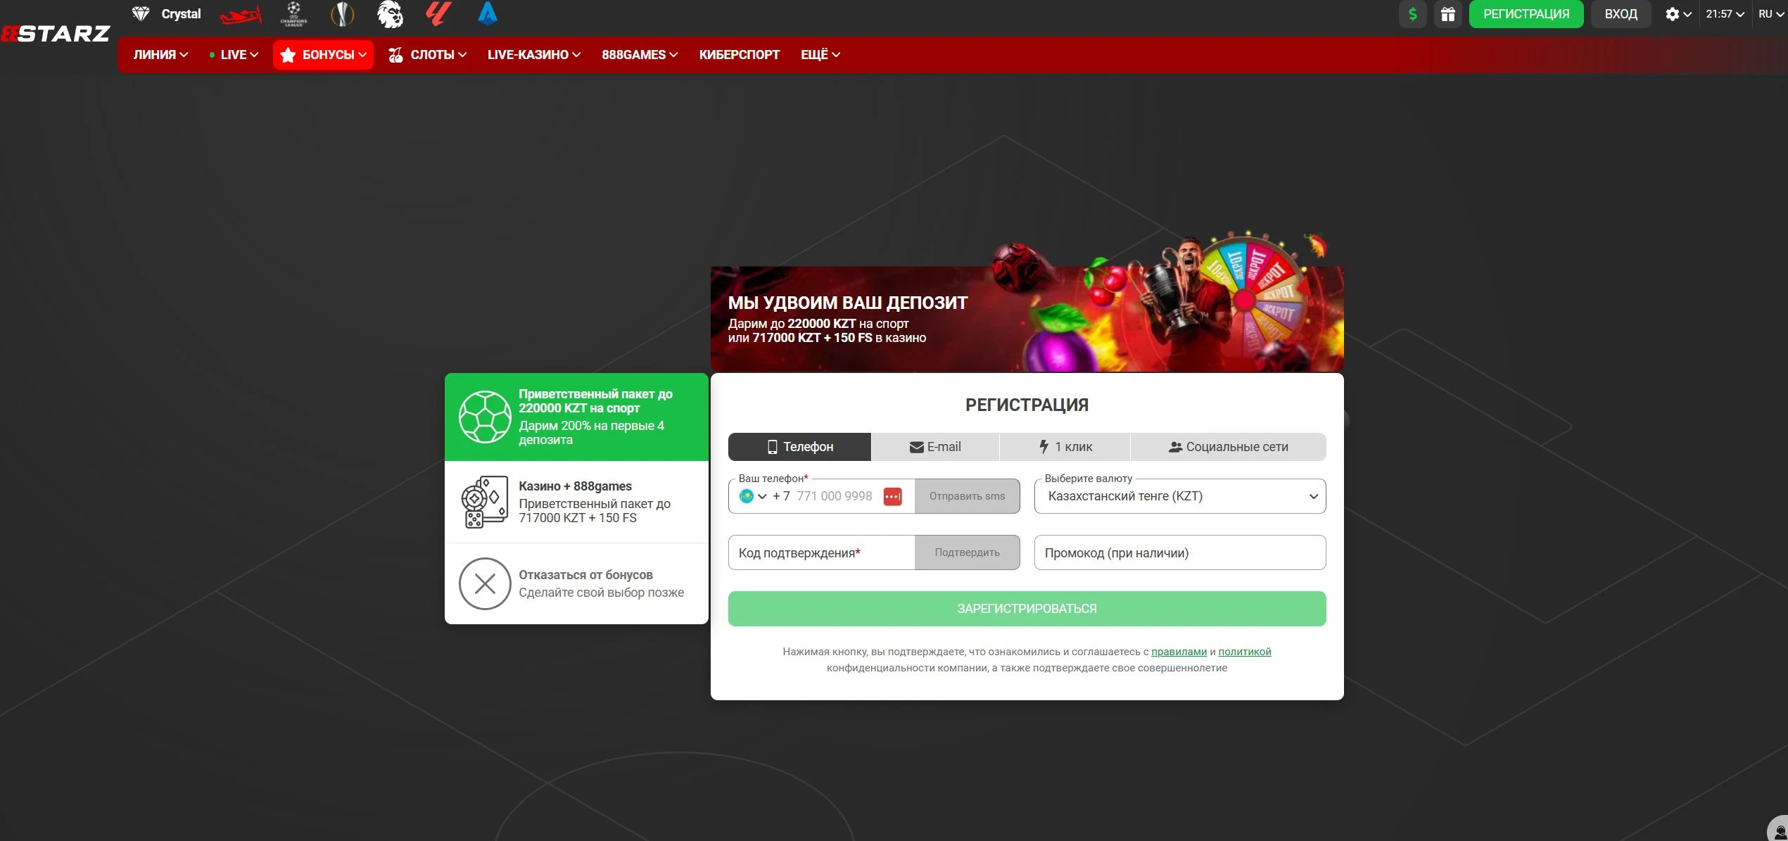This screenshot has height=841, width=1788.
Task: Switch to the E-mail registration tab
Action: click(x=934, y=447)
